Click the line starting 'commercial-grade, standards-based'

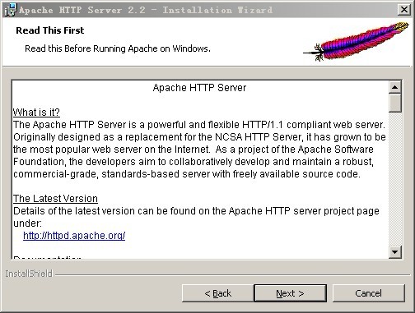click(x=187, y=174)
